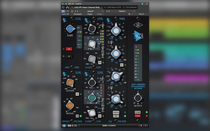Open the routing editor icon
Screen dimensions: 210x131
pyautogui.click(x=67, y=7)
